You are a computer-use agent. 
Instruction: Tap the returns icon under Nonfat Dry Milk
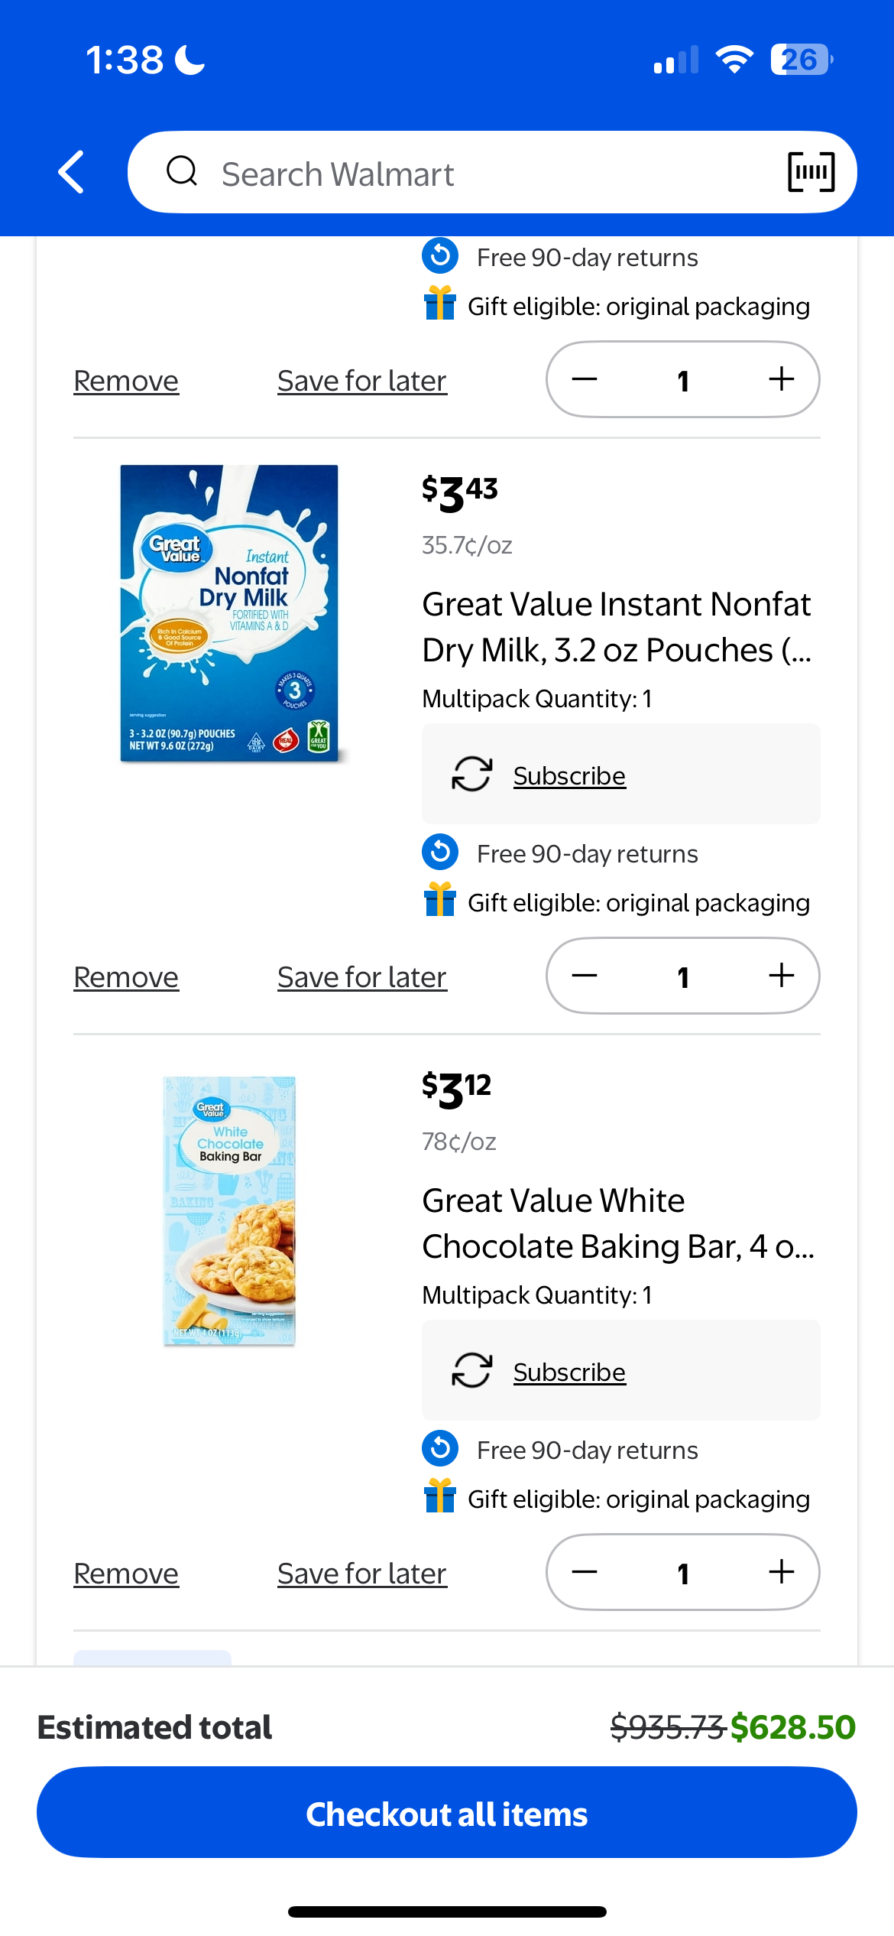pos(440,853)
